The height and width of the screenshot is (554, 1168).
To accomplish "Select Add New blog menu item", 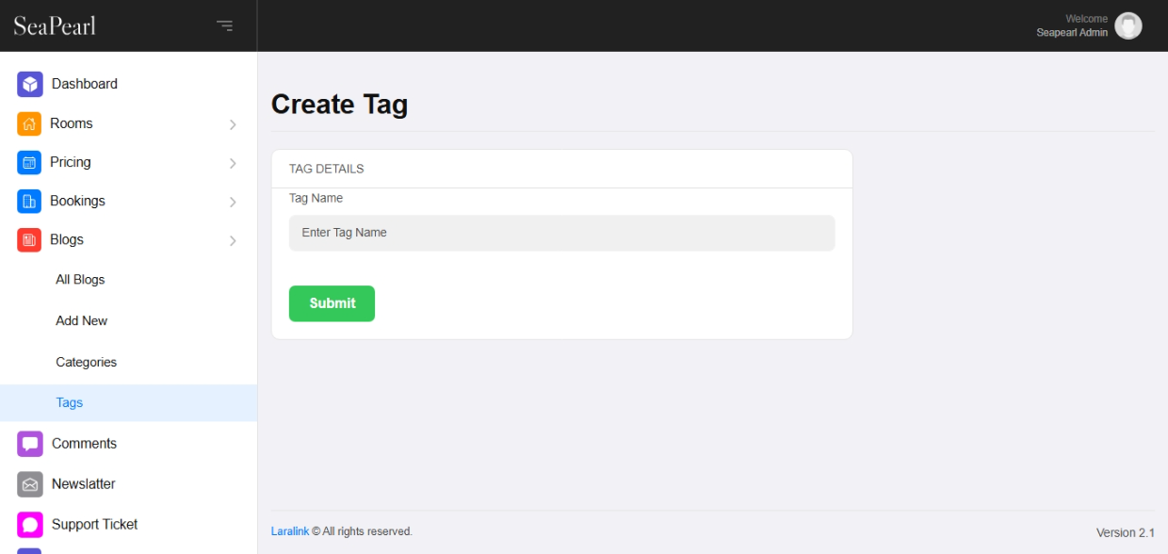I will point(81,320).
